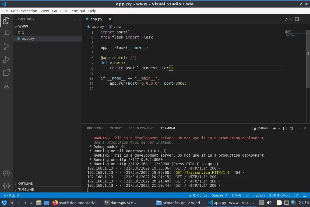Open the Selection menu
This screenshot has height=207, width=310.
[29, 11]
